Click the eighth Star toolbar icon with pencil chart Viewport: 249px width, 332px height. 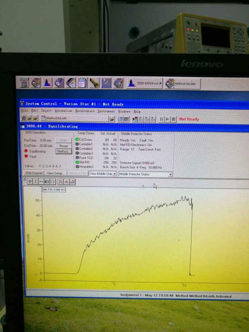pyautogui.click(x=106, y=83)
